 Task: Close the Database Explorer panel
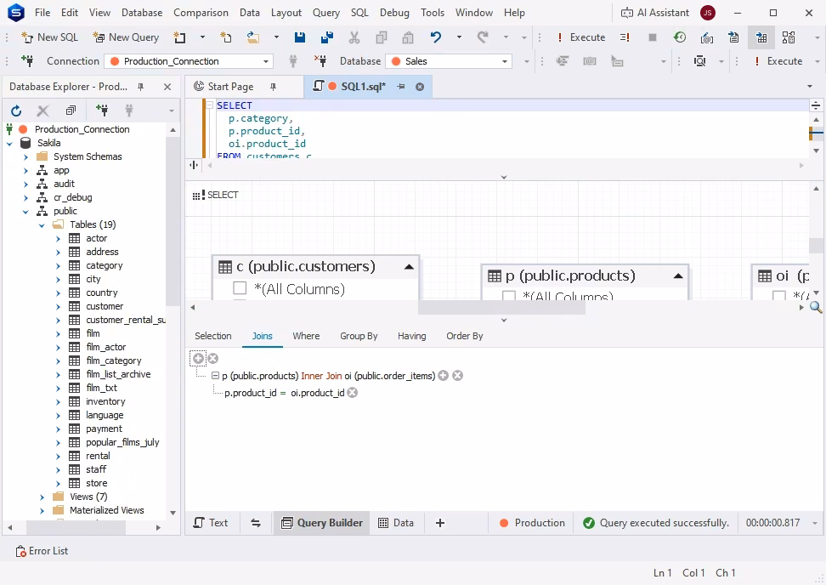[167, 87]
